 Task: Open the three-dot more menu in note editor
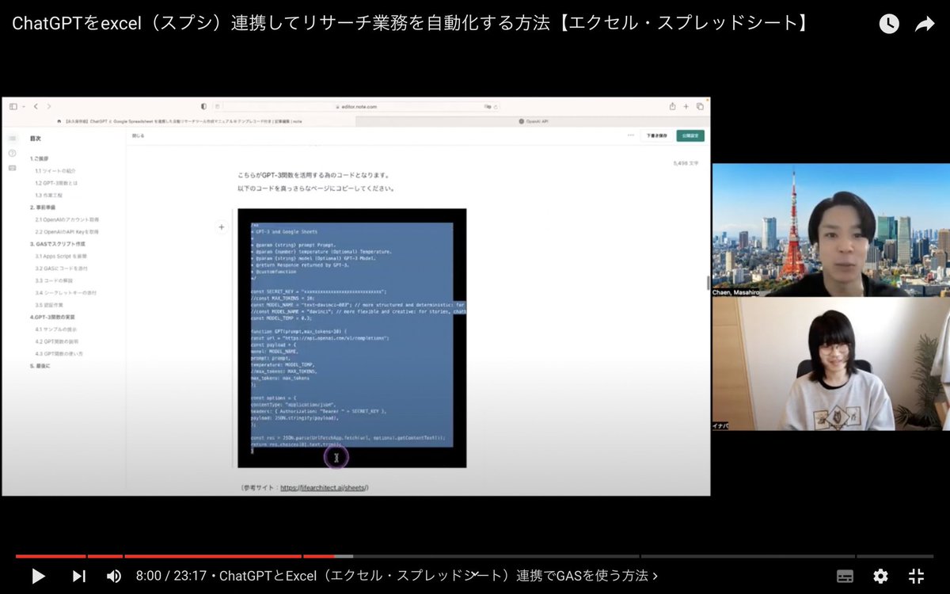pyautogui.click(x=631, y=135)
